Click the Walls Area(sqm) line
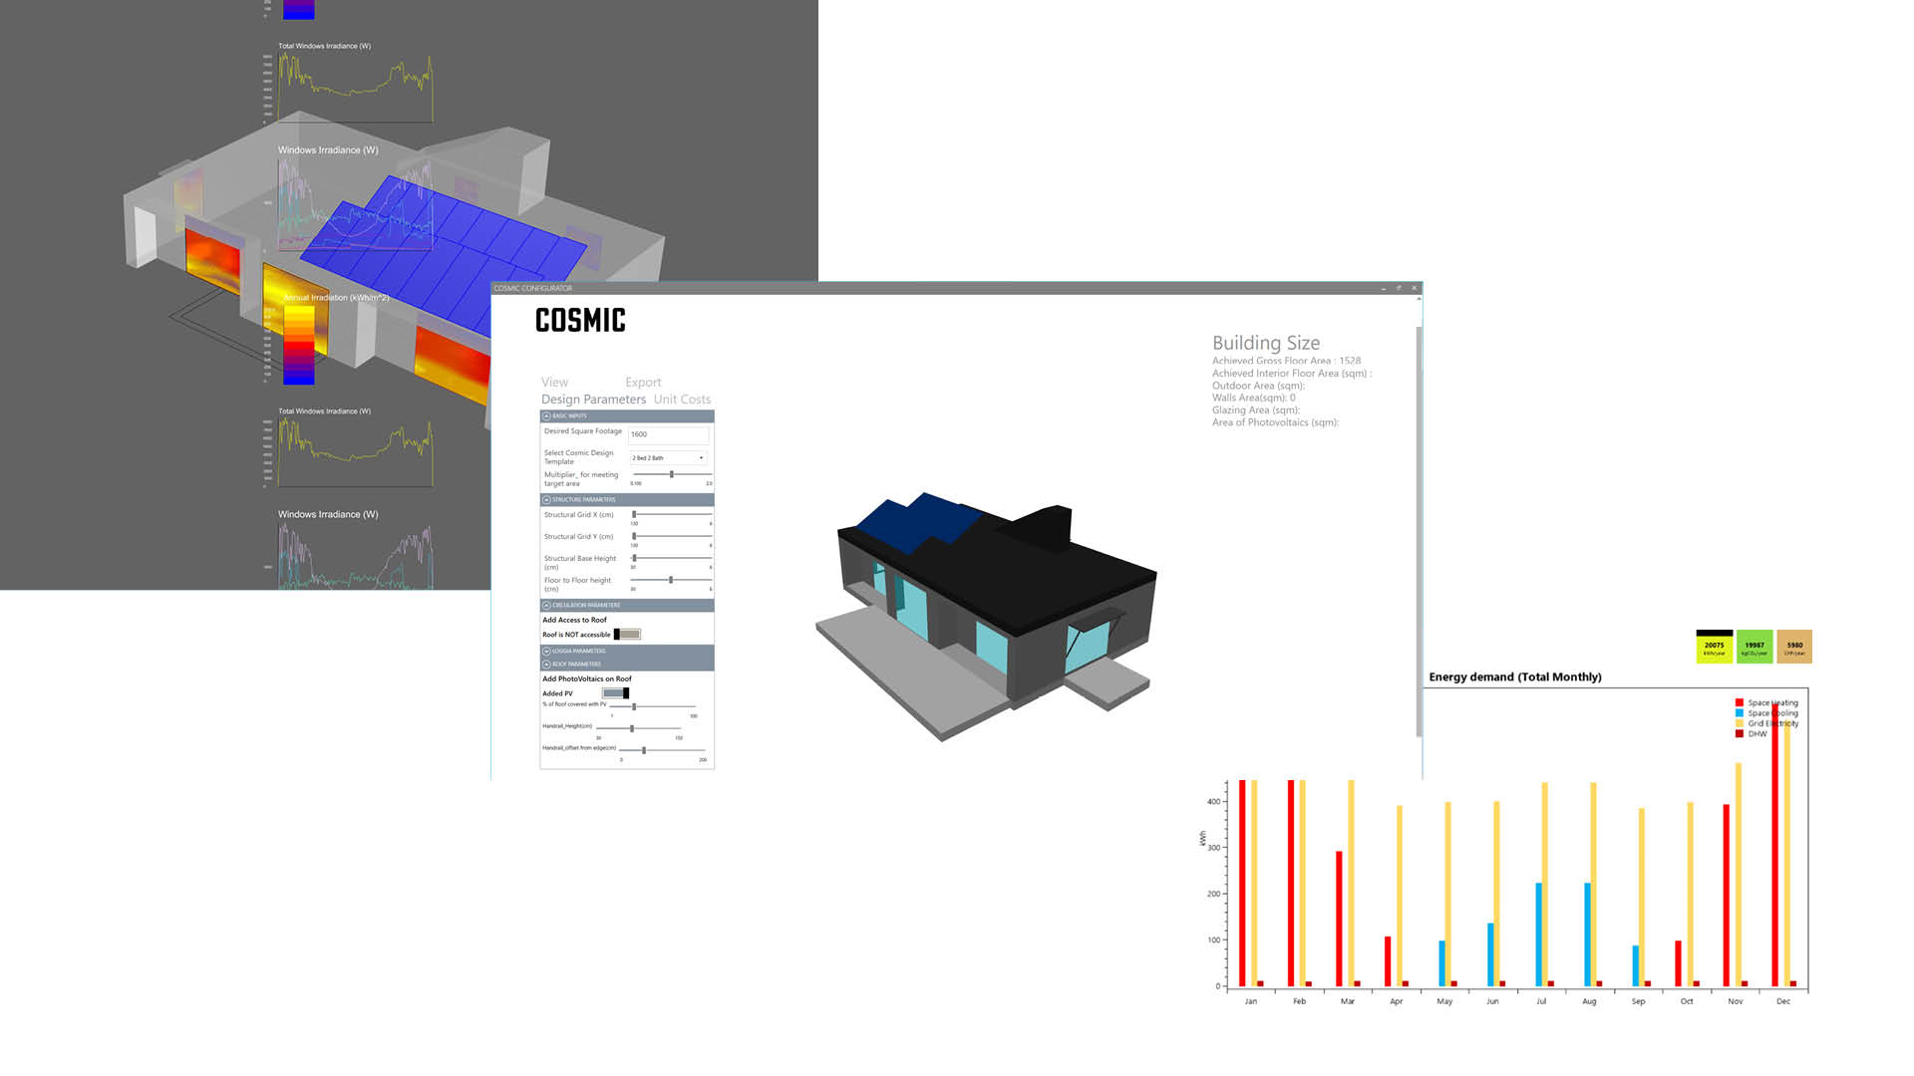Screen dimensions: 1914x1076 click(1254, 398)
